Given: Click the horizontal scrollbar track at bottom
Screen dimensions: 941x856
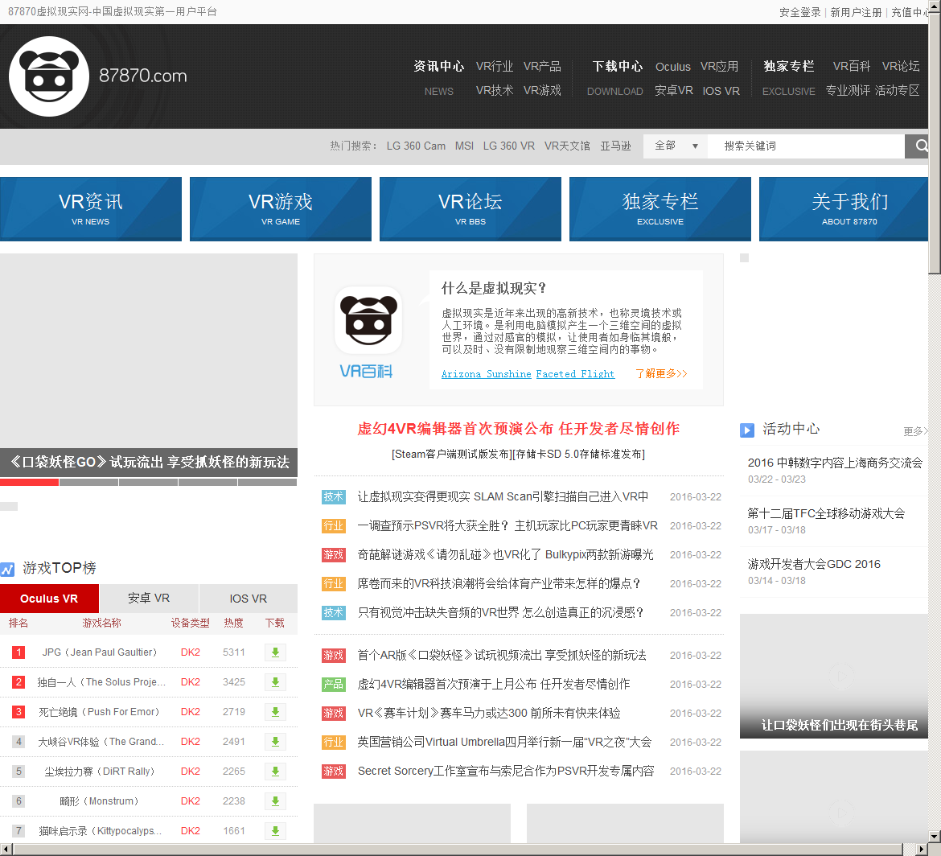Looking at the screenshot, I should 458,850.
